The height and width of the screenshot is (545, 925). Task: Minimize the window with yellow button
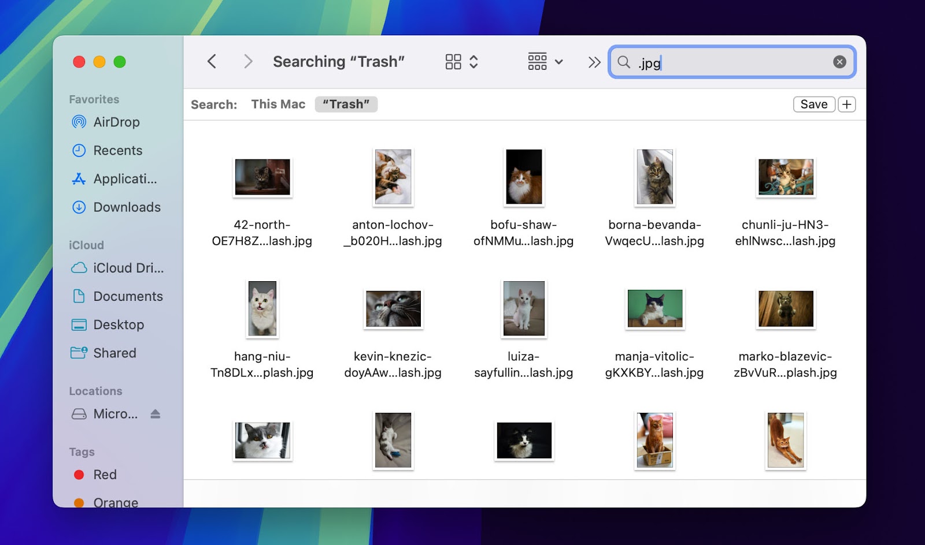pos(99,62)
